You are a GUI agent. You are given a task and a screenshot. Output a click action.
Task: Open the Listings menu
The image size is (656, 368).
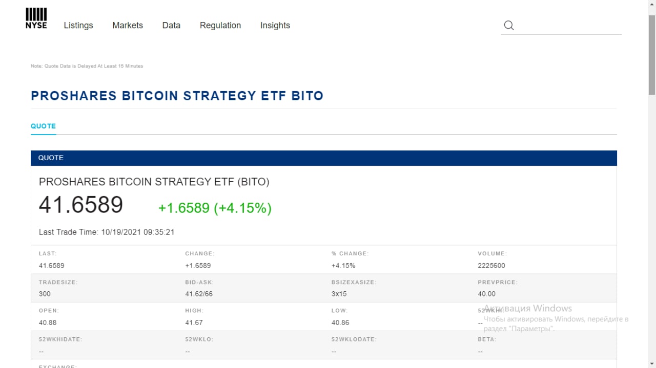coord(78,26)
